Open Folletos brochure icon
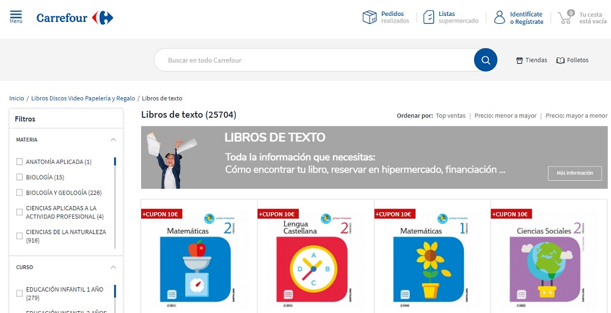Viewport: 611px width, 313px height. point(560,61)
